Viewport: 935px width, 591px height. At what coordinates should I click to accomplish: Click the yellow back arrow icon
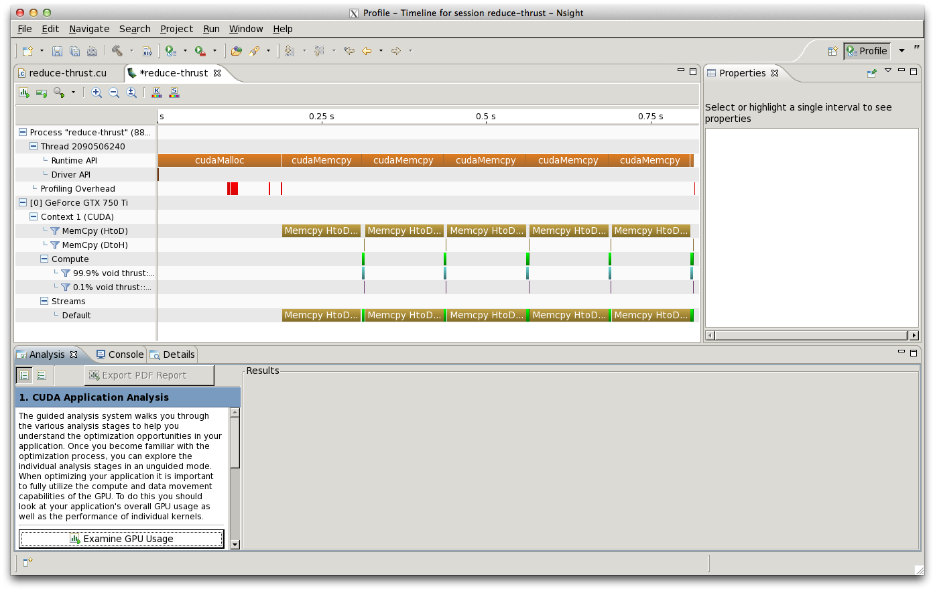coord(367,51)
